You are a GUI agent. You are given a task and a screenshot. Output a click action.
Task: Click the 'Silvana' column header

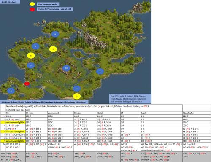(36, 113)
